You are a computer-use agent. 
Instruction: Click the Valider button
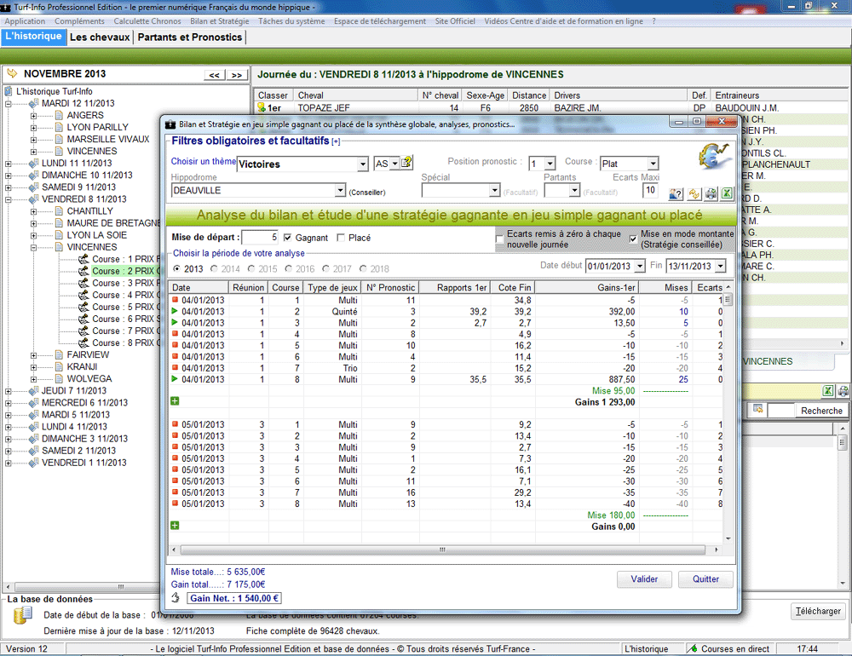[644, 579]
